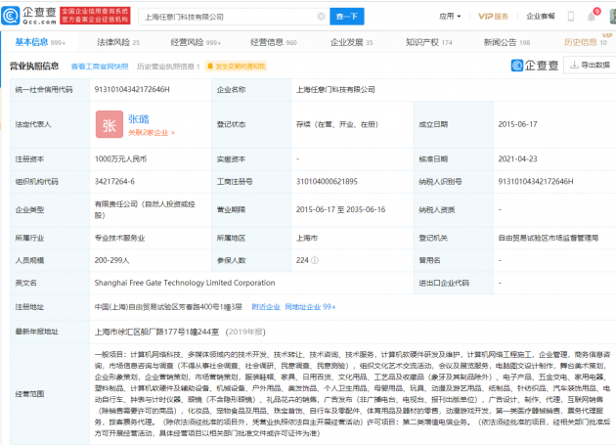This screenshot has width=616, height=445.
Task: Open the 同地址企业 99+ link
Action: 310,307
